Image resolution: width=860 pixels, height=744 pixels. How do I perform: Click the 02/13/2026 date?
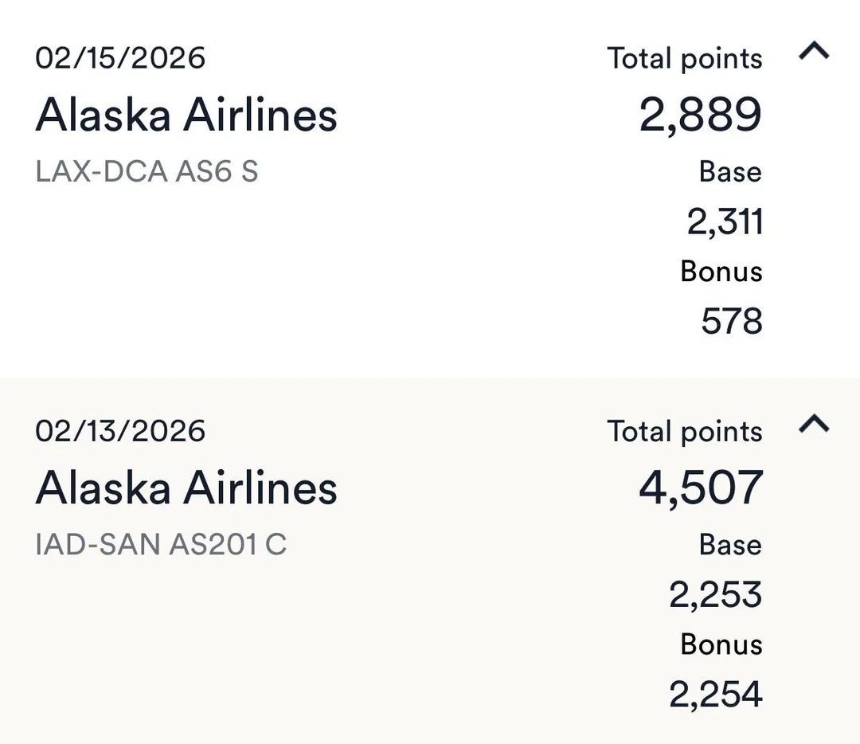[x=120, y=431]
